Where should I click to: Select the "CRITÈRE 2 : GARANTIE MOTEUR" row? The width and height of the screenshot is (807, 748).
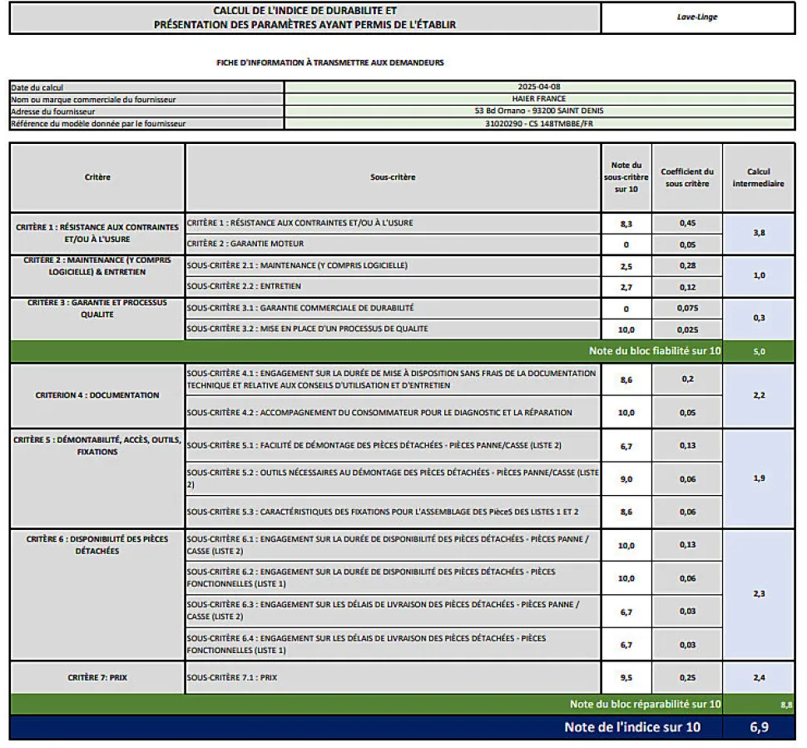pyautogui.click(x=392, y=245)
